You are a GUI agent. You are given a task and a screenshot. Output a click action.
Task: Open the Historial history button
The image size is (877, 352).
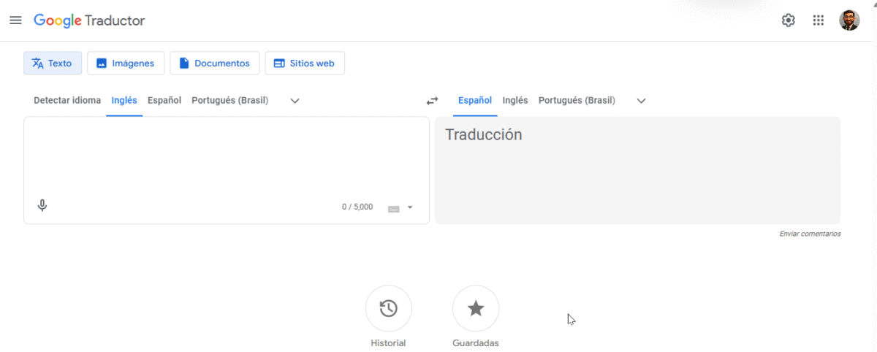pos(388,308)
